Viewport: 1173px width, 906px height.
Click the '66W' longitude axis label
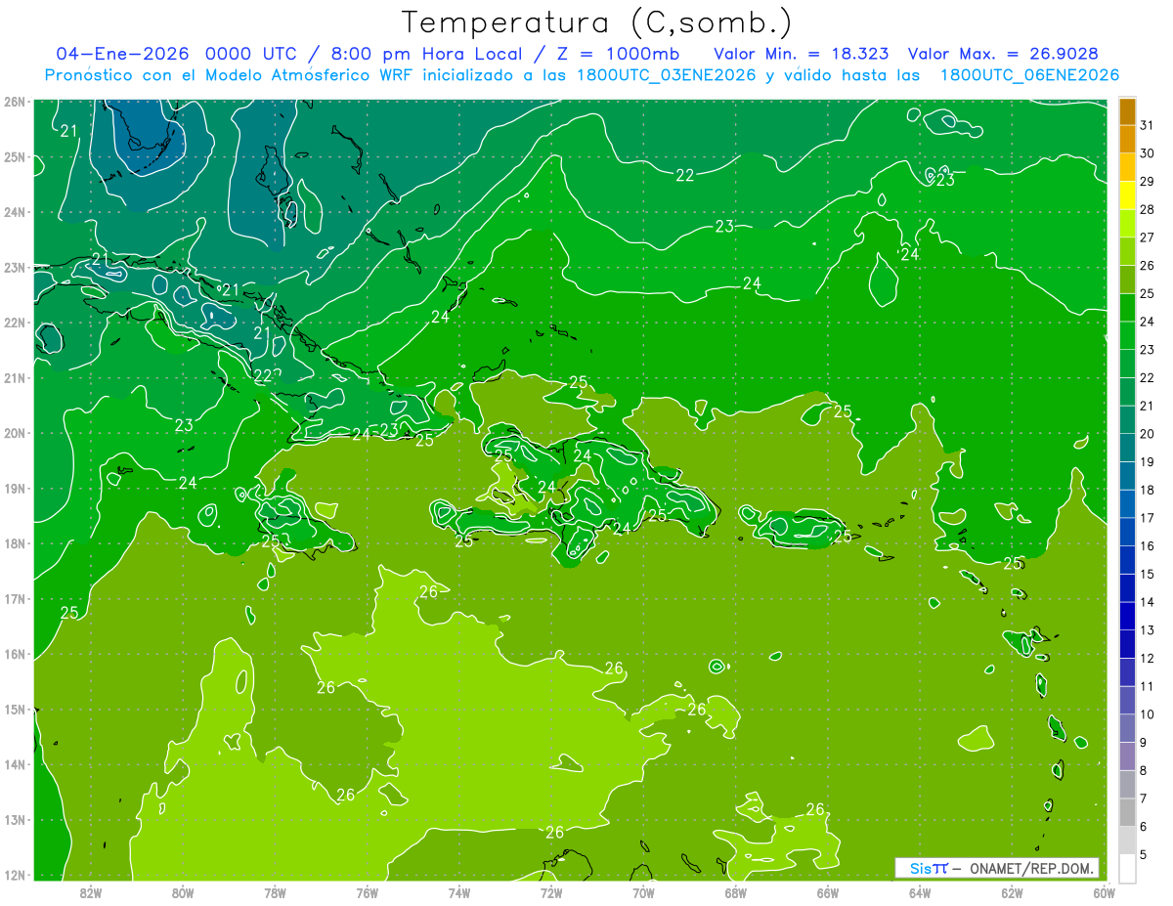pyautogui.click(x=828, y=891)
